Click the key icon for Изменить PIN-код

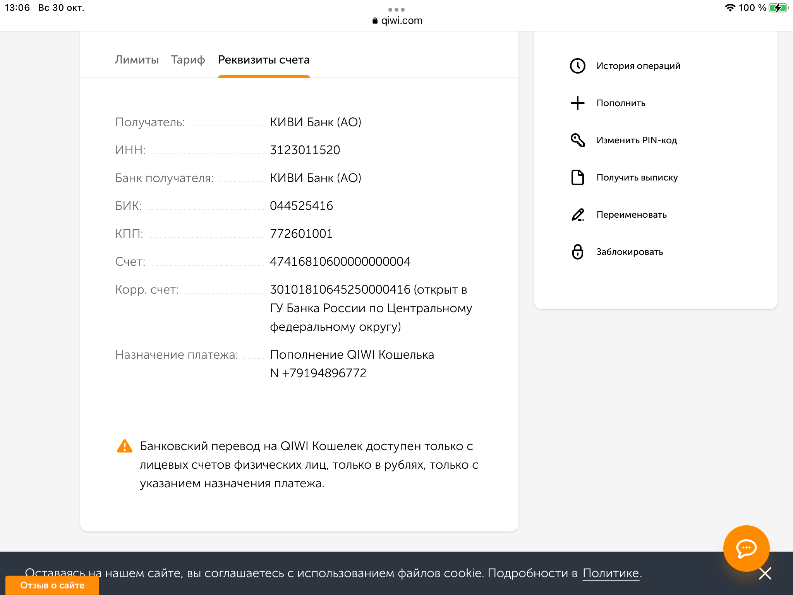coord(577,140)
